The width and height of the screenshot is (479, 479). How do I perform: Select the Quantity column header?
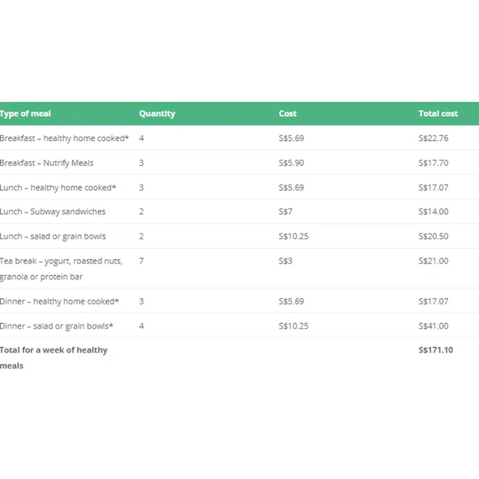pos(157,114)
